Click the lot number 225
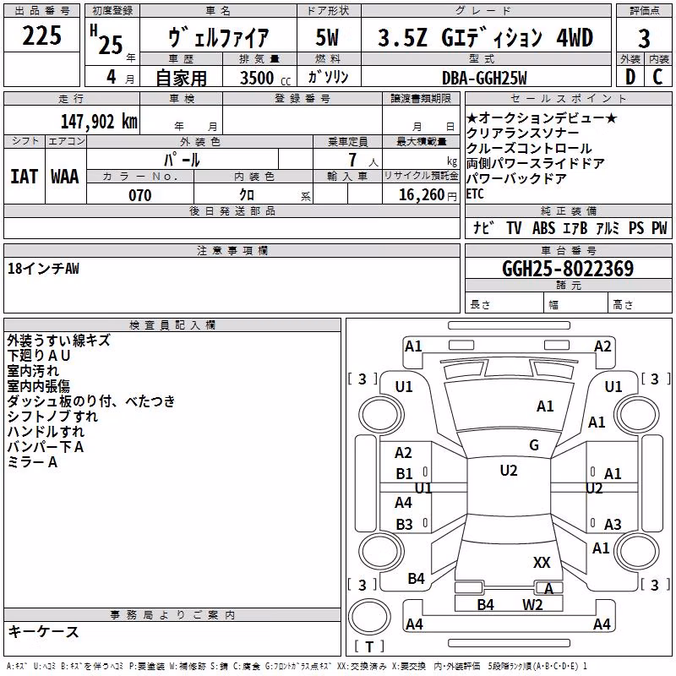Viewport: 676px width, 676px height. click(x=41, y=35)
